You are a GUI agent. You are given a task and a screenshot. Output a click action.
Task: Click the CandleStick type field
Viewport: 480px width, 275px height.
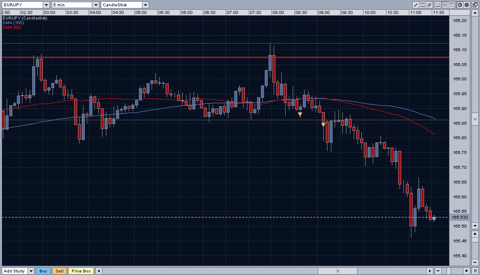point(122,5)
